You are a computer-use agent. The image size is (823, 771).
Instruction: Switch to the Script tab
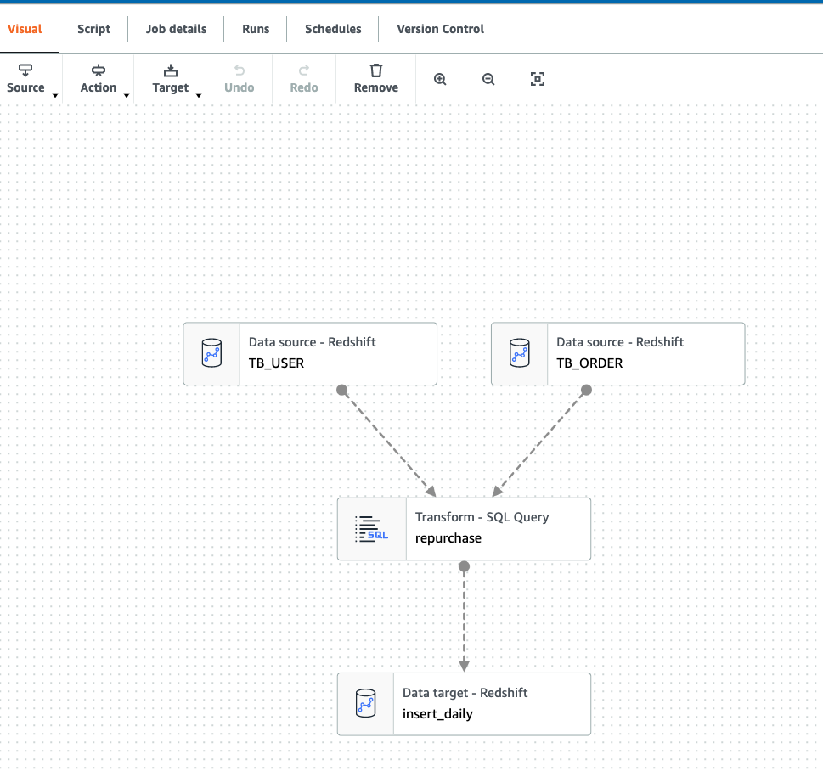click(93, 28)
